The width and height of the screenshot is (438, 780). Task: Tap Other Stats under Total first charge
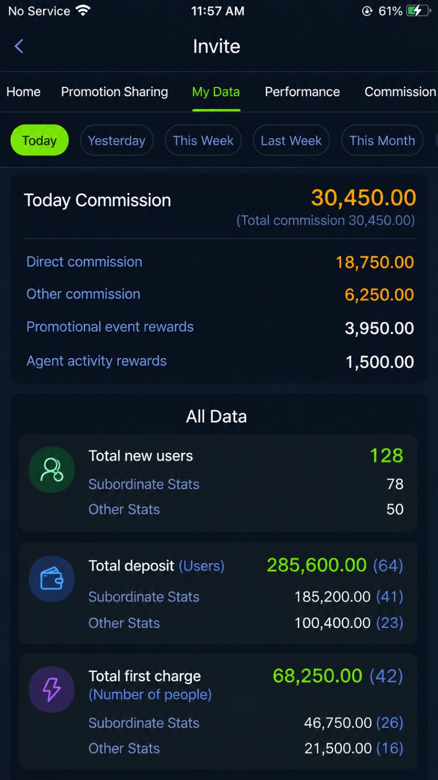click(124, 748)
